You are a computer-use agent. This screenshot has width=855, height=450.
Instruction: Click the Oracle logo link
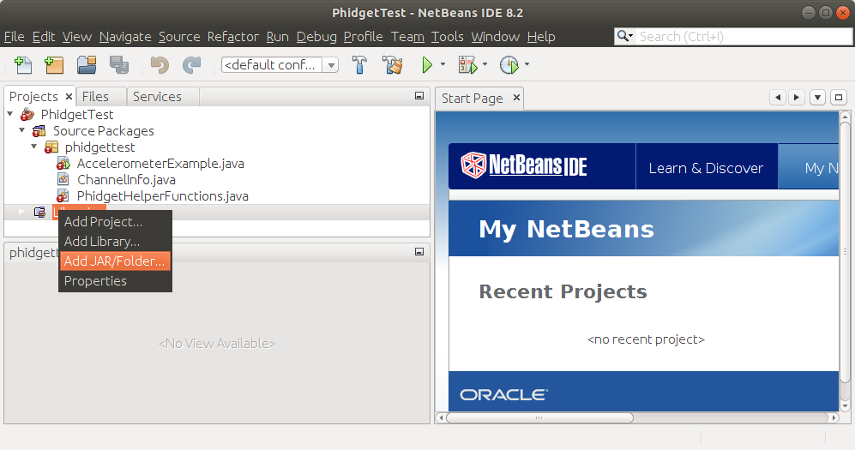pos(504,394)
